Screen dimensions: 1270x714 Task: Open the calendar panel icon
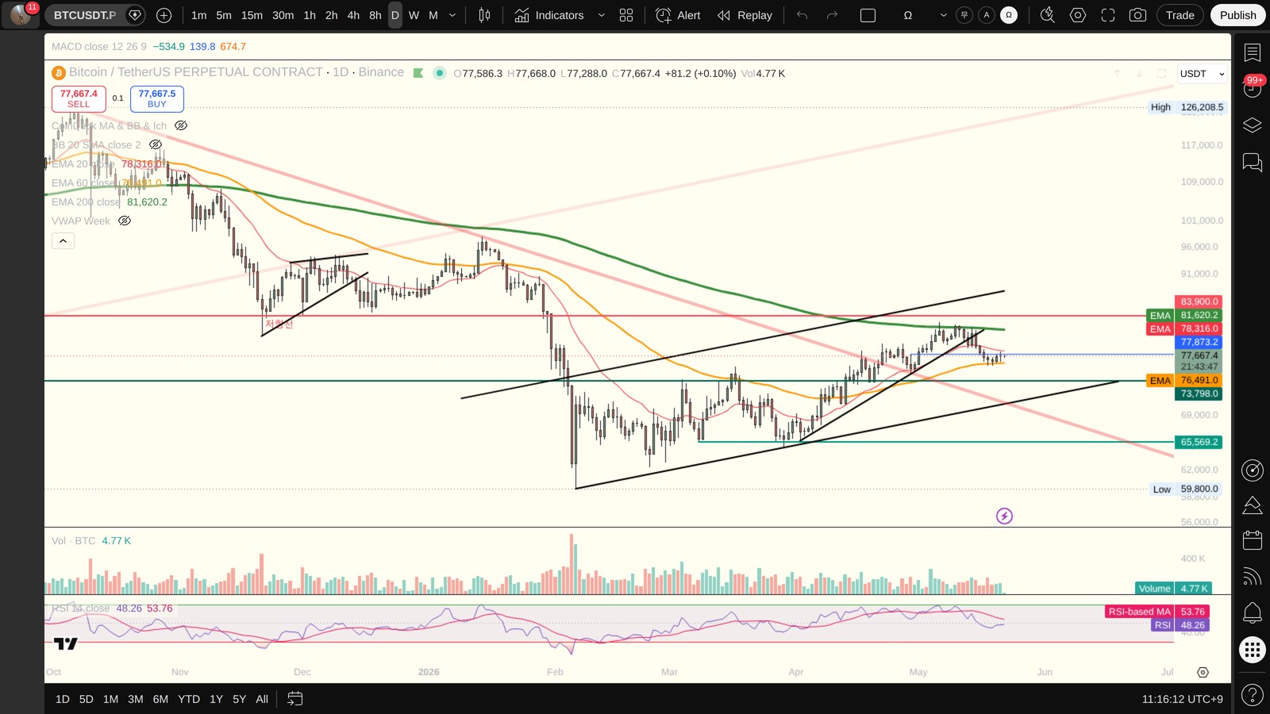tap(1252, 540)
